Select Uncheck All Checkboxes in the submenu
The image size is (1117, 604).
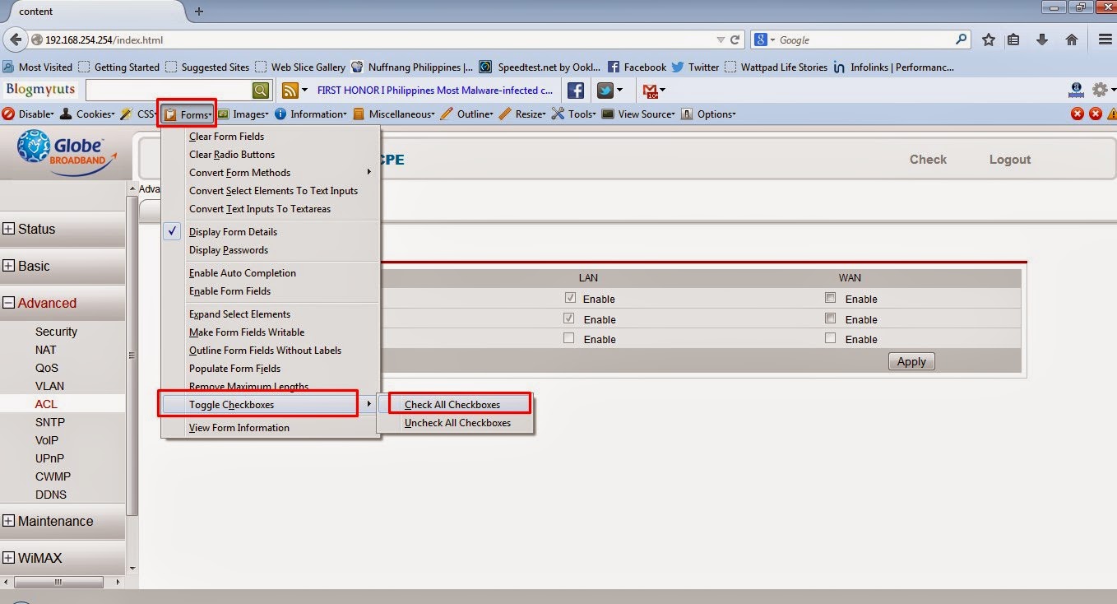(455, 423)
